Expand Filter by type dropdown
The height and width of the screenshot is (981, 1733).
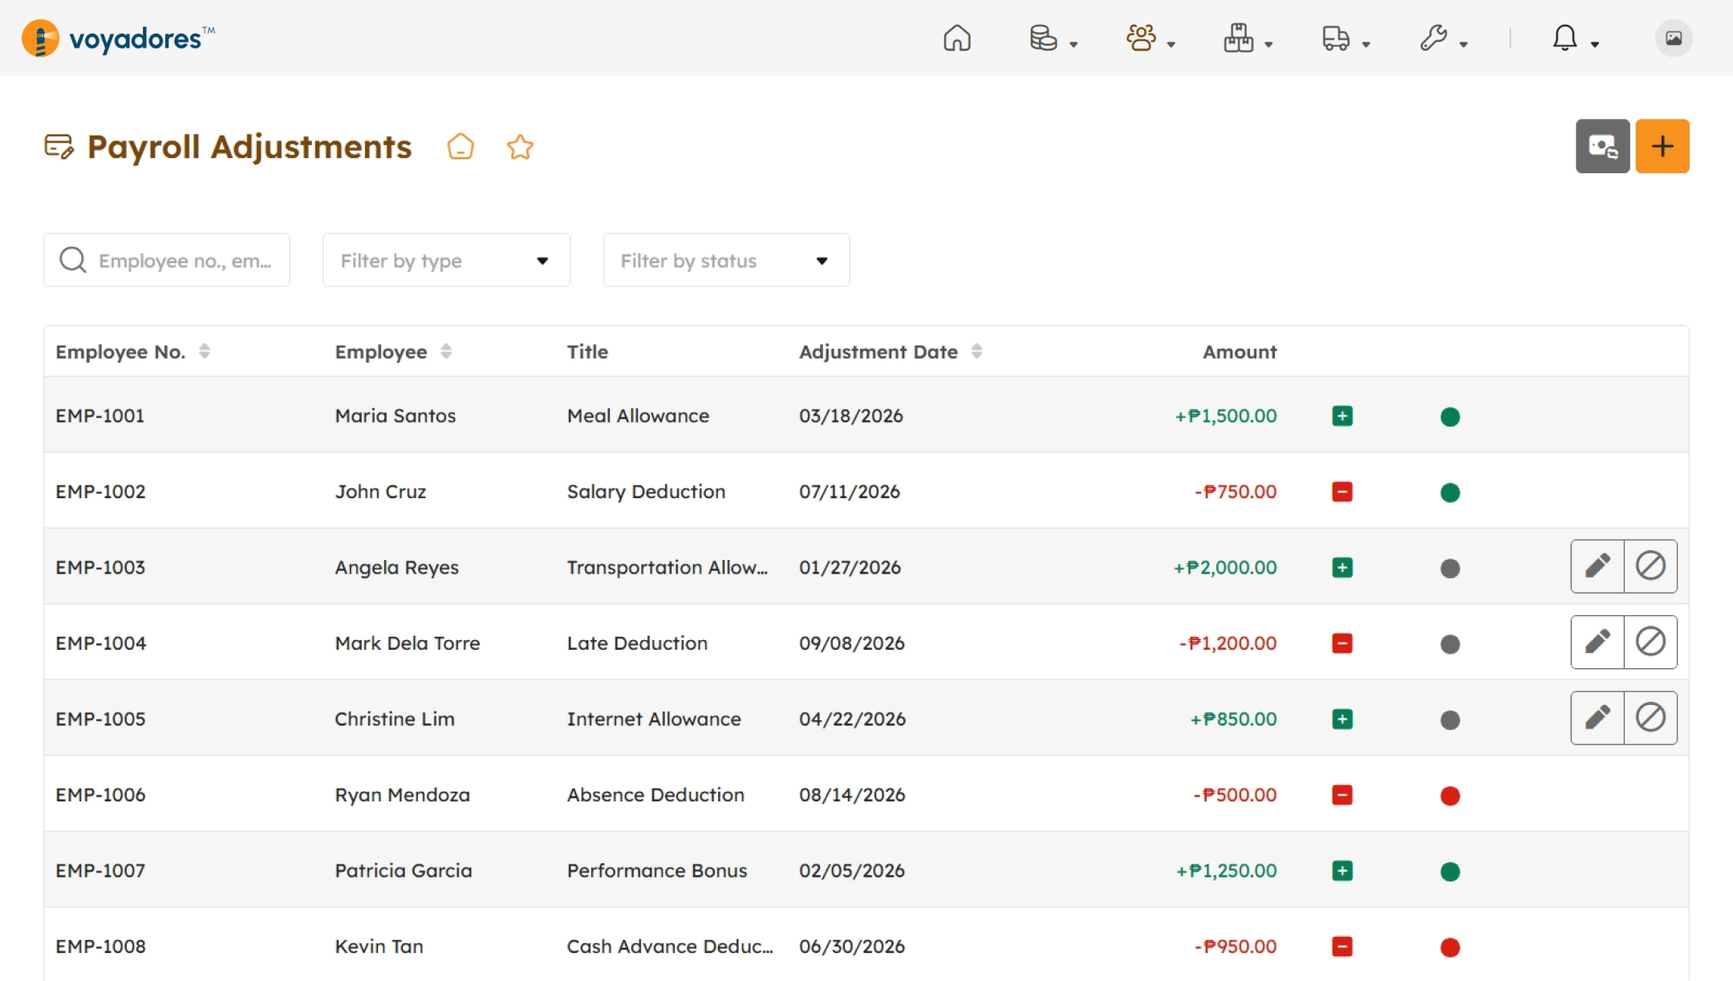tap(446, 260)
